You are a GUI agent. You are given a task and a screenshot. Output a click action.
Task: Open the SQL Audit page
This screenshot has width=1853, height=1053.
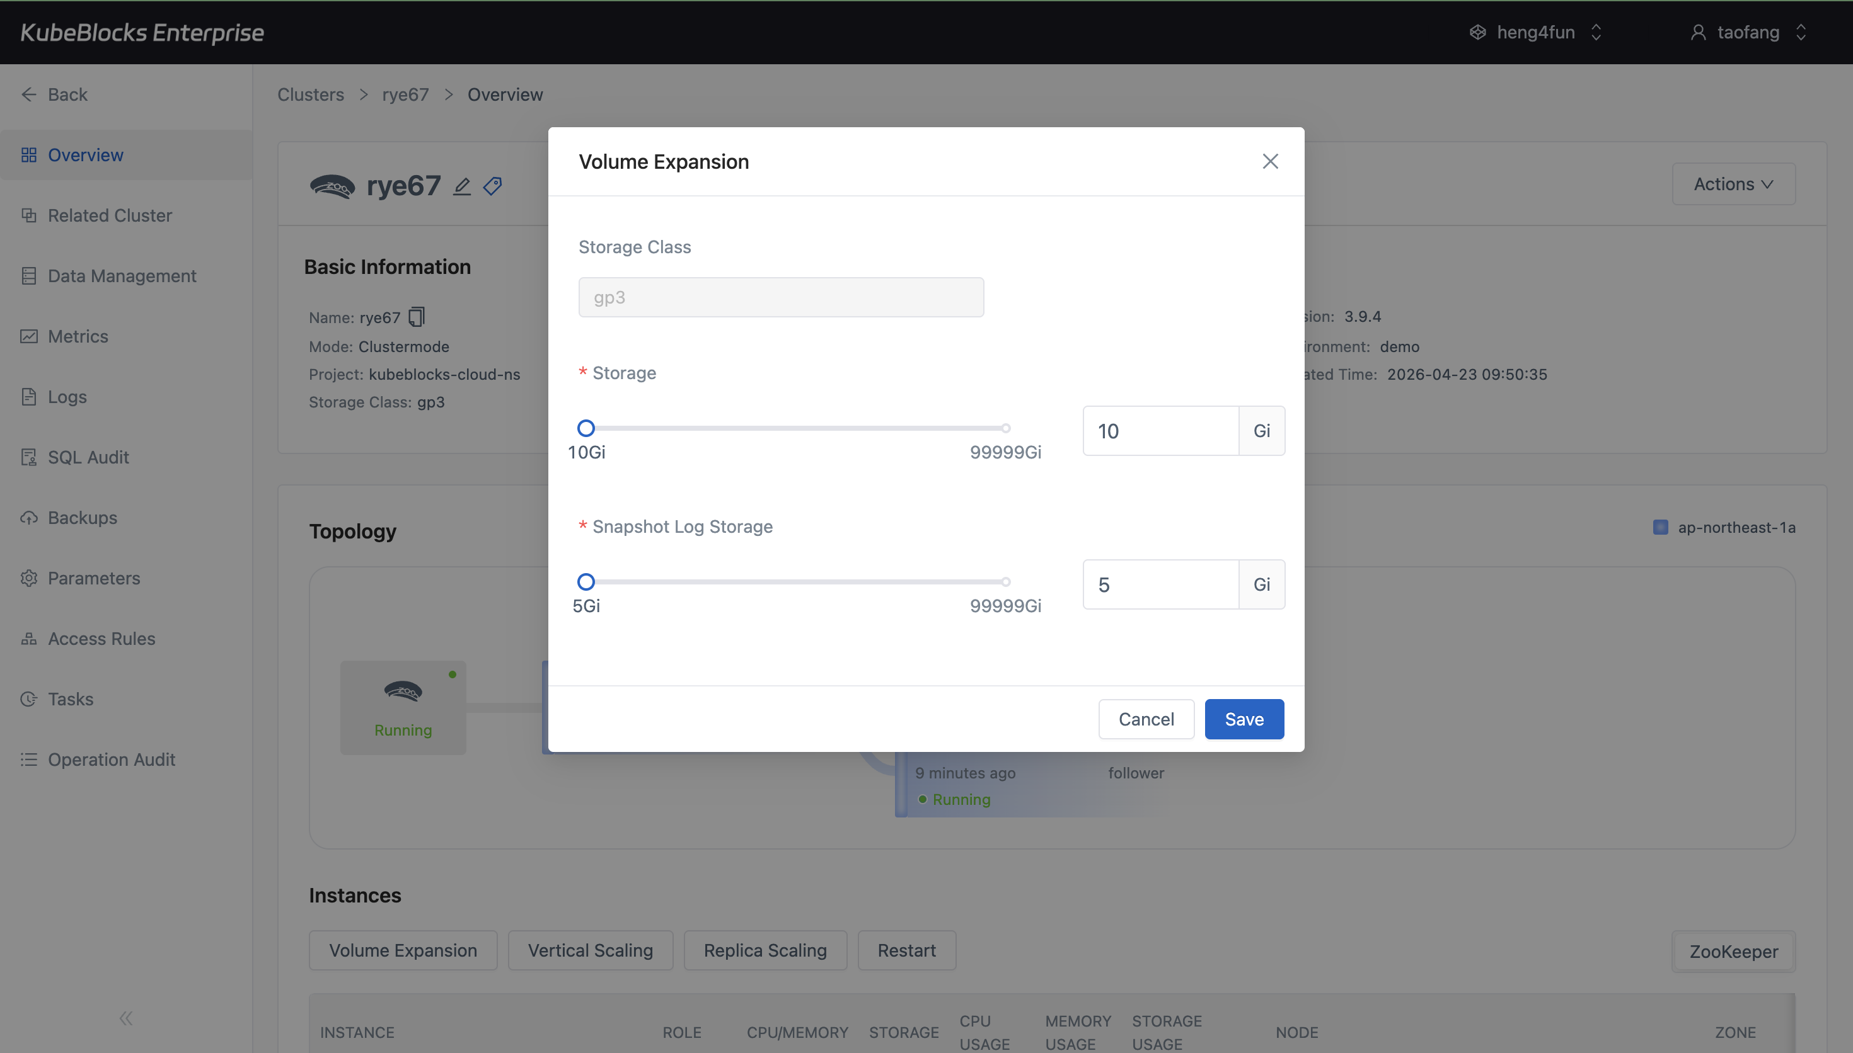(88, 457)
